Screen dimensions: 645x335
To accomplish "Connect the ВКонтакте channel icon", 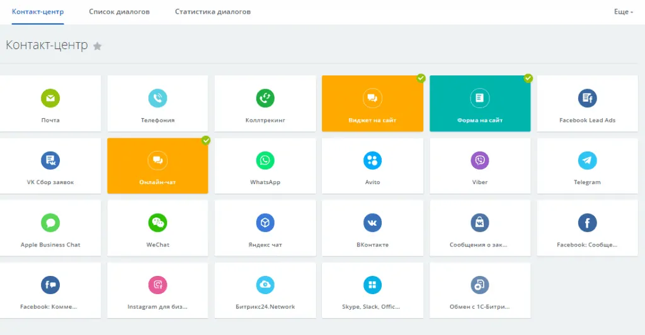I will pyautogui.click(x=372, y=222).
